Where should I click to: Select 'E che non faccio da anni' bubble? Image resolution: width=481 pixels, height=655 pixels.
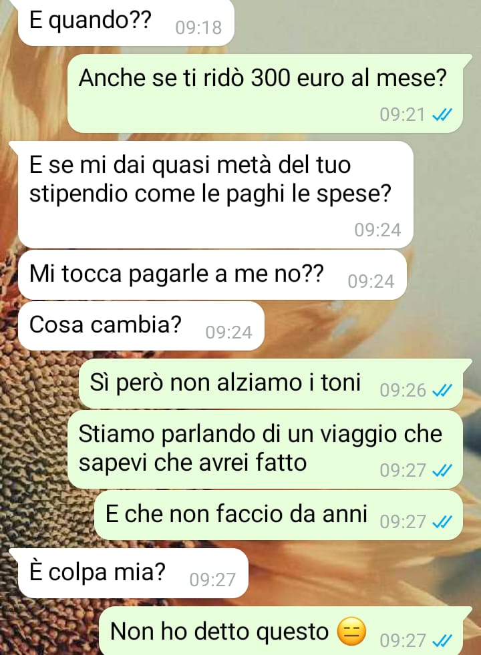coord(279,515)
